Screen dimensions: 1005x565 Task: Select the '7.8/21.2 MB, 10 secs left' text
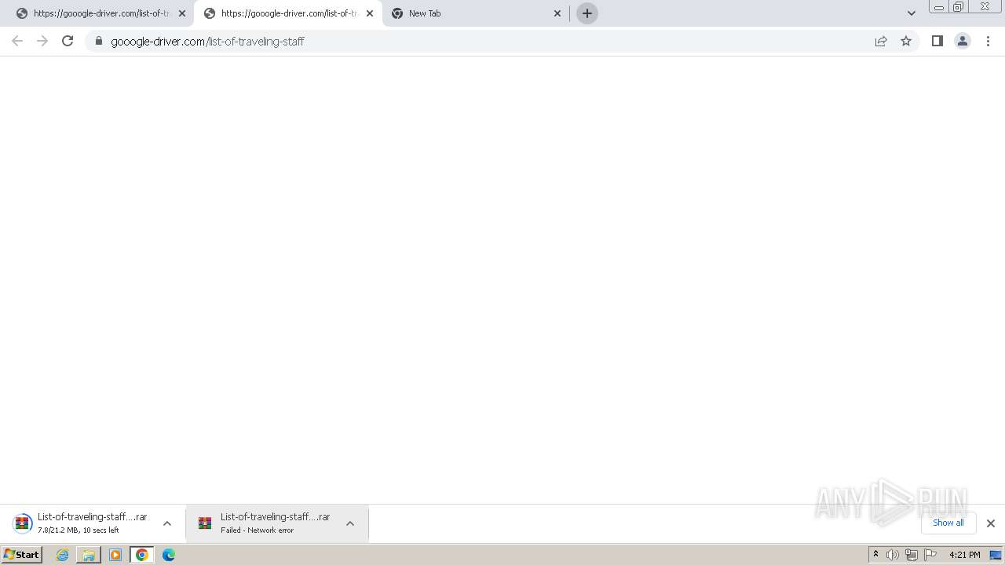[x=79, y=530]
